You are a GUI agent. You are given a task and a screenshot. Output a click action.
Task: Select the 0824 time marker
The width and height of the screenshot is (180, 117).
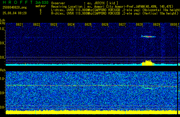(71, 25)
